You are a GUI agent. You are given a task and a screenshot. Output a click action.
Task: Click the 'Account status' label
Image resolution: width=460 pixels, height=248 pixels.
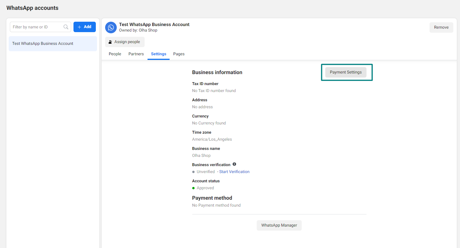pyautogui.click(x=206, y=181)
